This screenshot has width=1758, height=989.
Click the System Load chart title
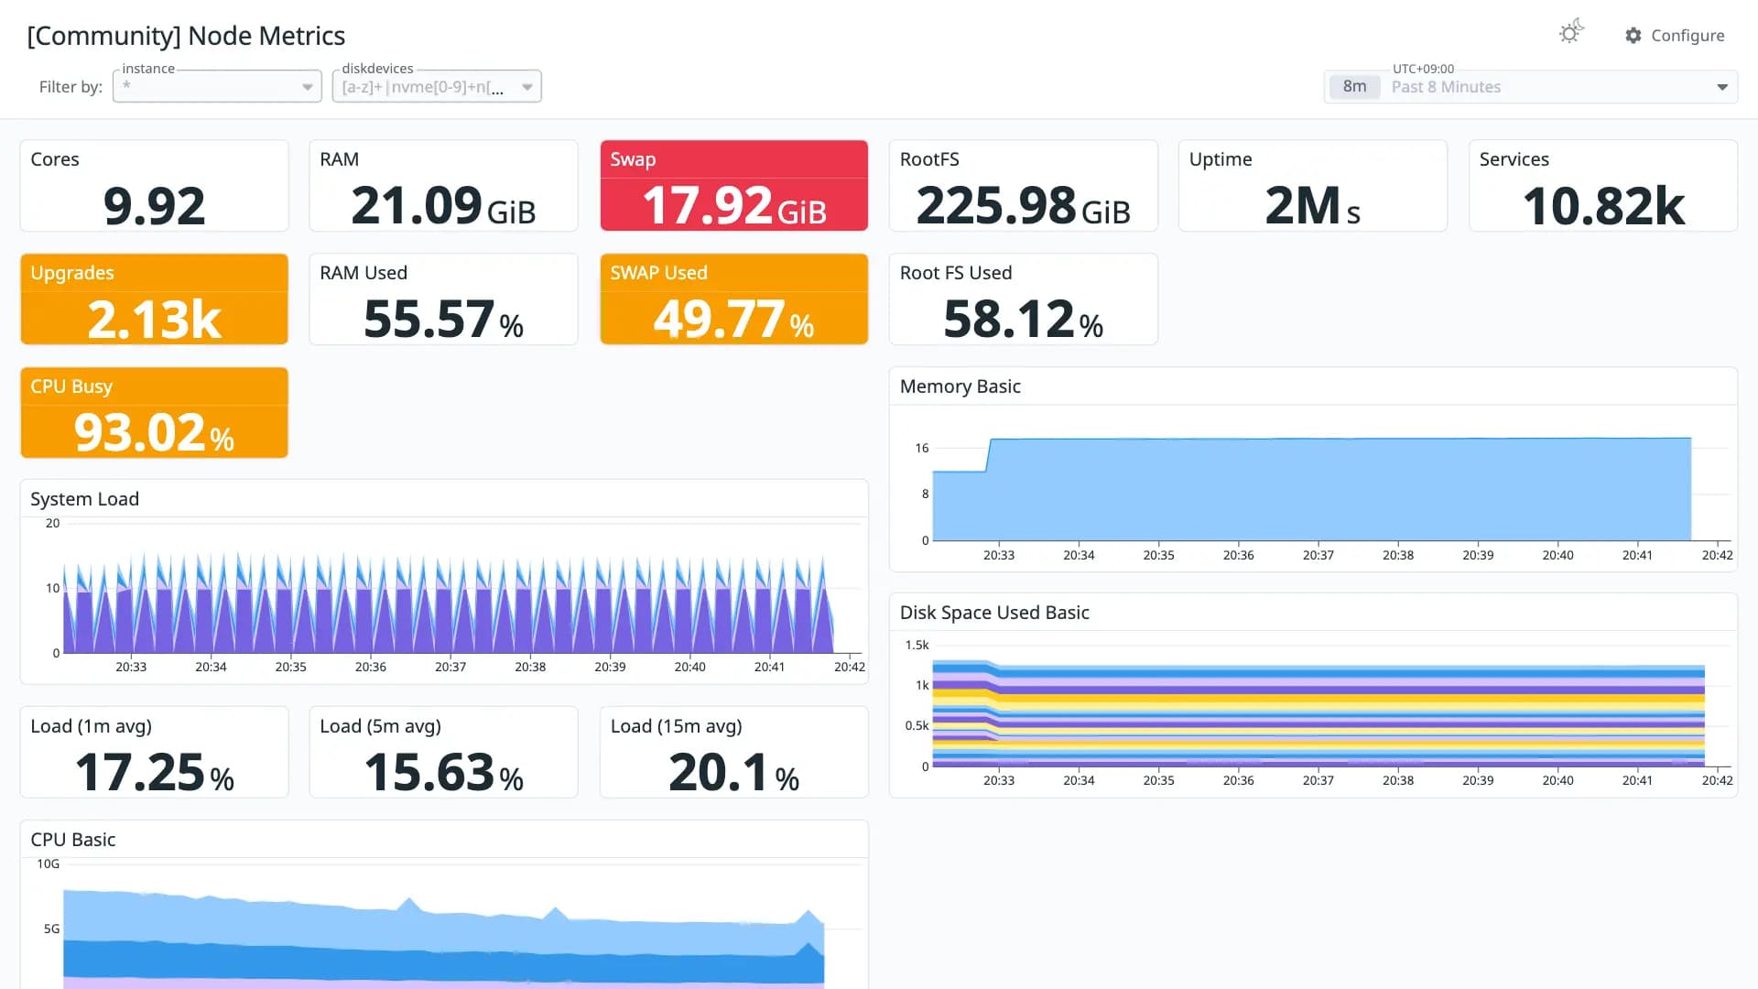coord(84,499)
